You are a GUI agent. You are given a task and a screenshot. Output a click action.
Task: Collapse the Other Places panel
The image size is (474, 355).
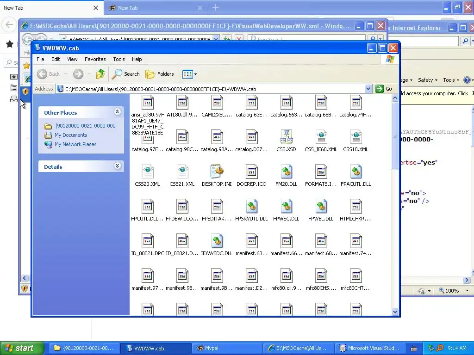(x=117, y=112)
